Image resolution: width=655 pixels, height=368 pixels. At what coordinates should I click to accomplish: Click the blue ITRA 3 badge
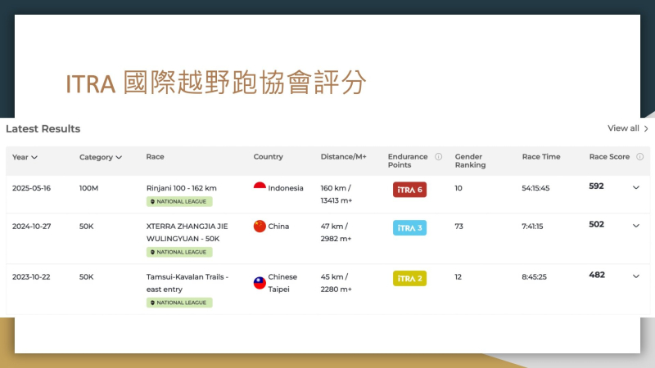point(409,227)
